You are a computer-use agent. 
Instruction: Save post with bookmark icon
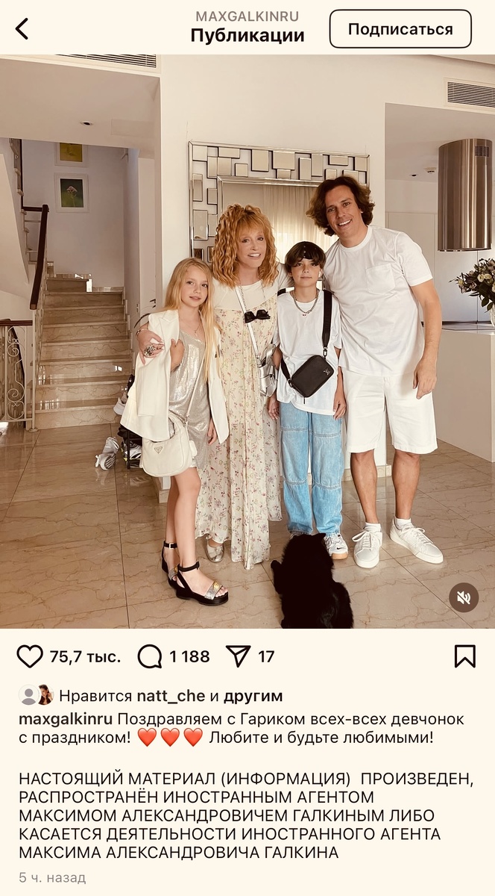tap(464, 656)
